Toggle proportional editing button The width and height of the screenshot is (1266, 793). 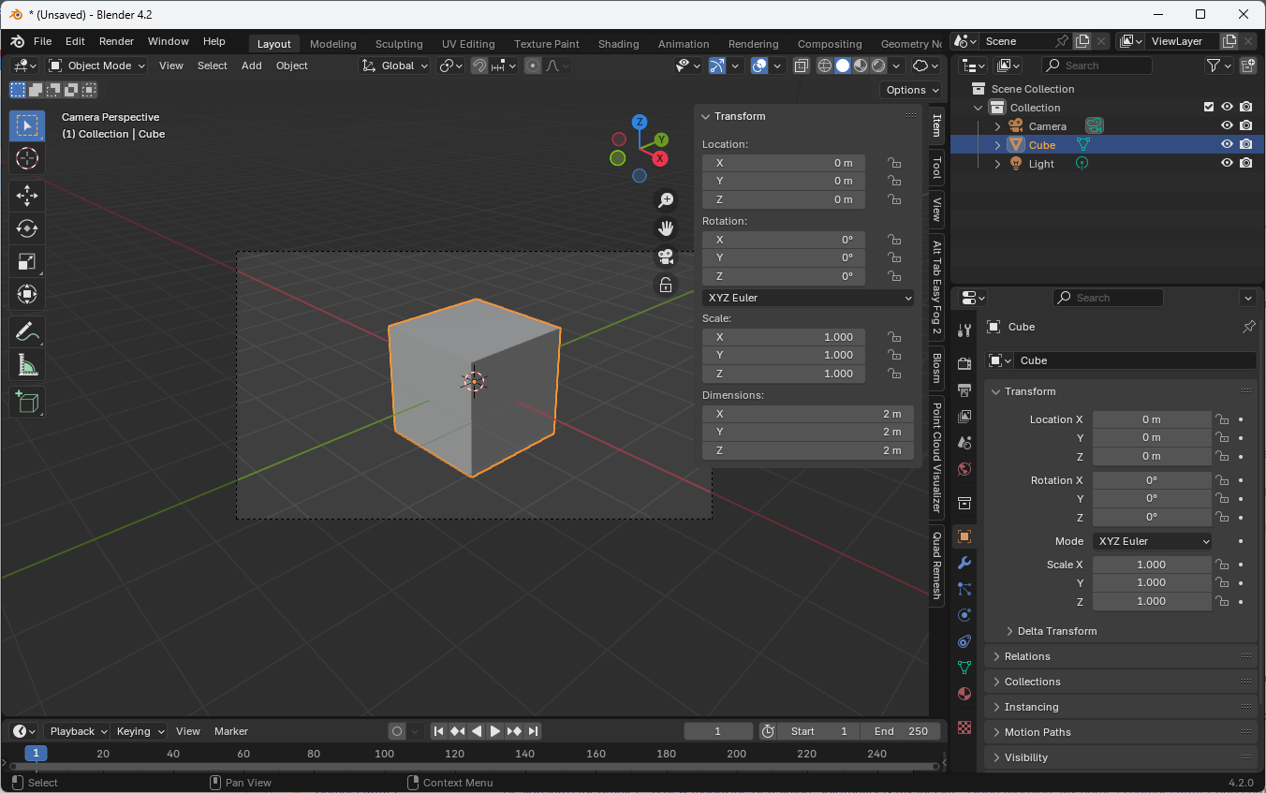point(533,66)
